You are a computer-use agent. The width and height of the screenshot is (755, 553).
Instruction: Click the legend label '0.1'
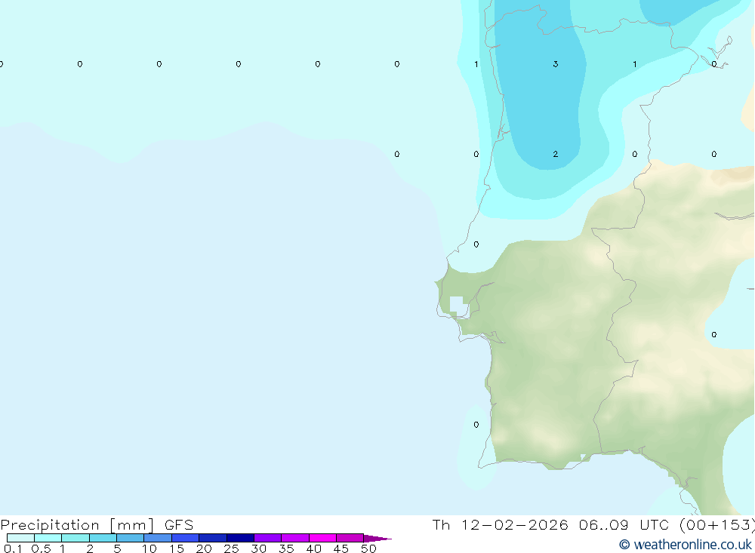pyautogui.click(x=13, y=548)
